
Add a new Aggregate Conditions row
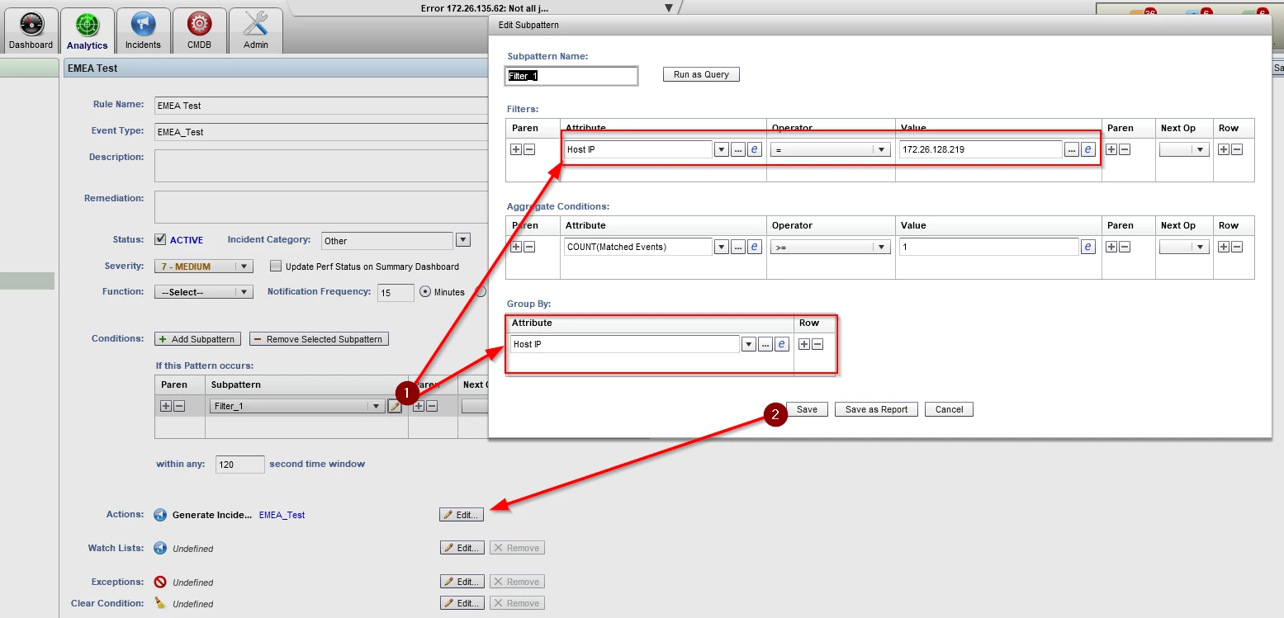click(x=1224, y=247)
